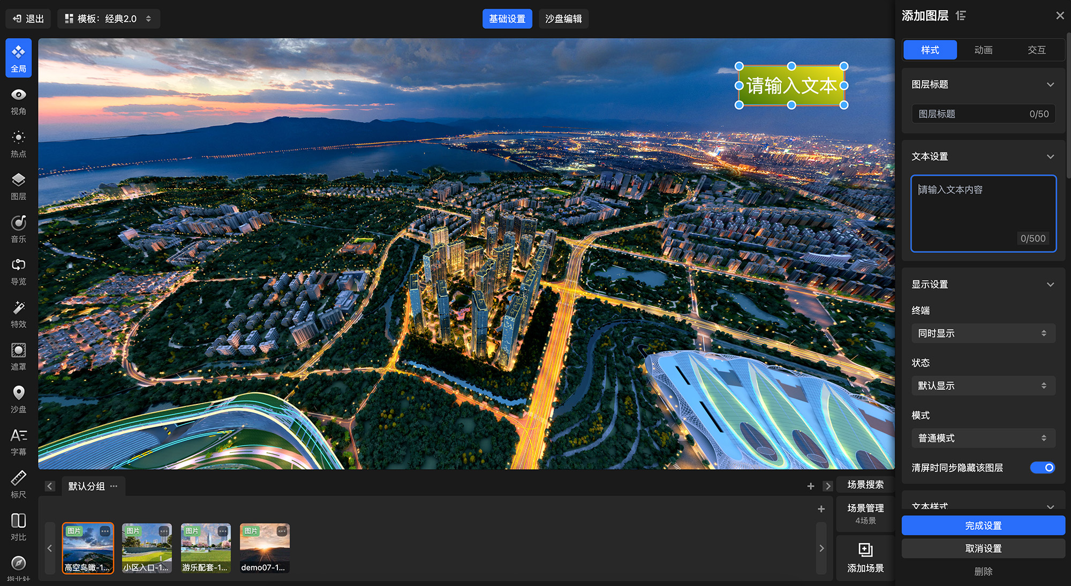
Task: Open the 沙盘 sandbox map icon
Action: pos(18,399)
